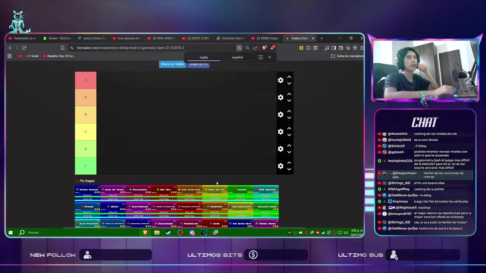The width and height of the screenshot is (486, 273).
Task: Open settings gear for the D tier row
Action: point(280,149)
